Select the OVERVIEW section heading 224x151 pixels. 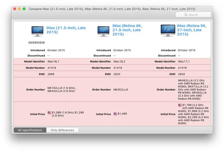pos(36,42)
